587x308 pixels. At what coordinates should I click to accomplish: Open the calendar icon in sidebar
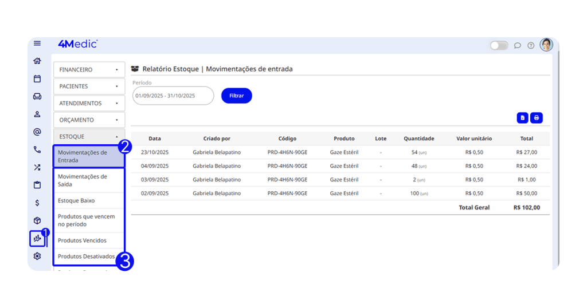(37, 79)
